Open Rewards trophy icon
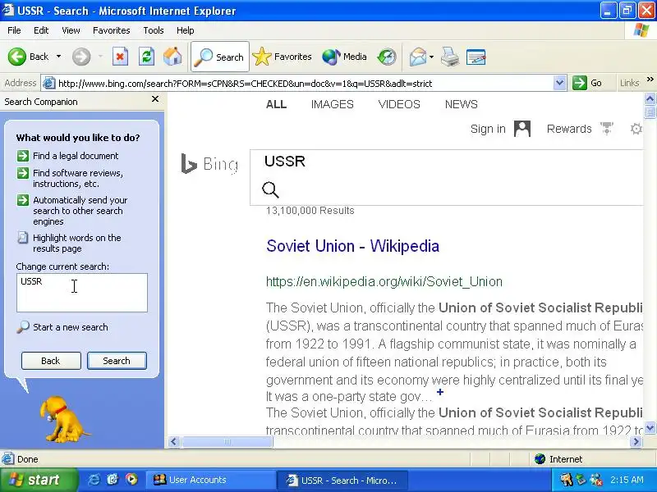Screen dimensions: 657x492 pyautogui.click(x=606, y=129)
